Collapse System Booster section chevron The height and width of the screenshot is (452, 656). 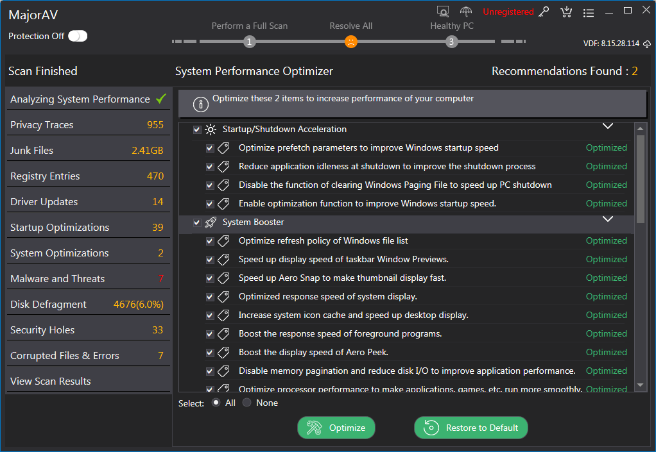point(607,219)
